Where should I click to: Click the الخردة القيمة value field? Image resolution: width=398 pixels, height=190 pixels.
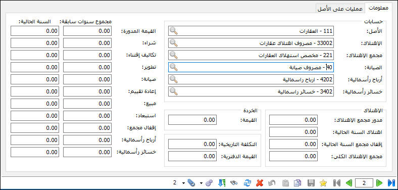click(x=192, y=120)
